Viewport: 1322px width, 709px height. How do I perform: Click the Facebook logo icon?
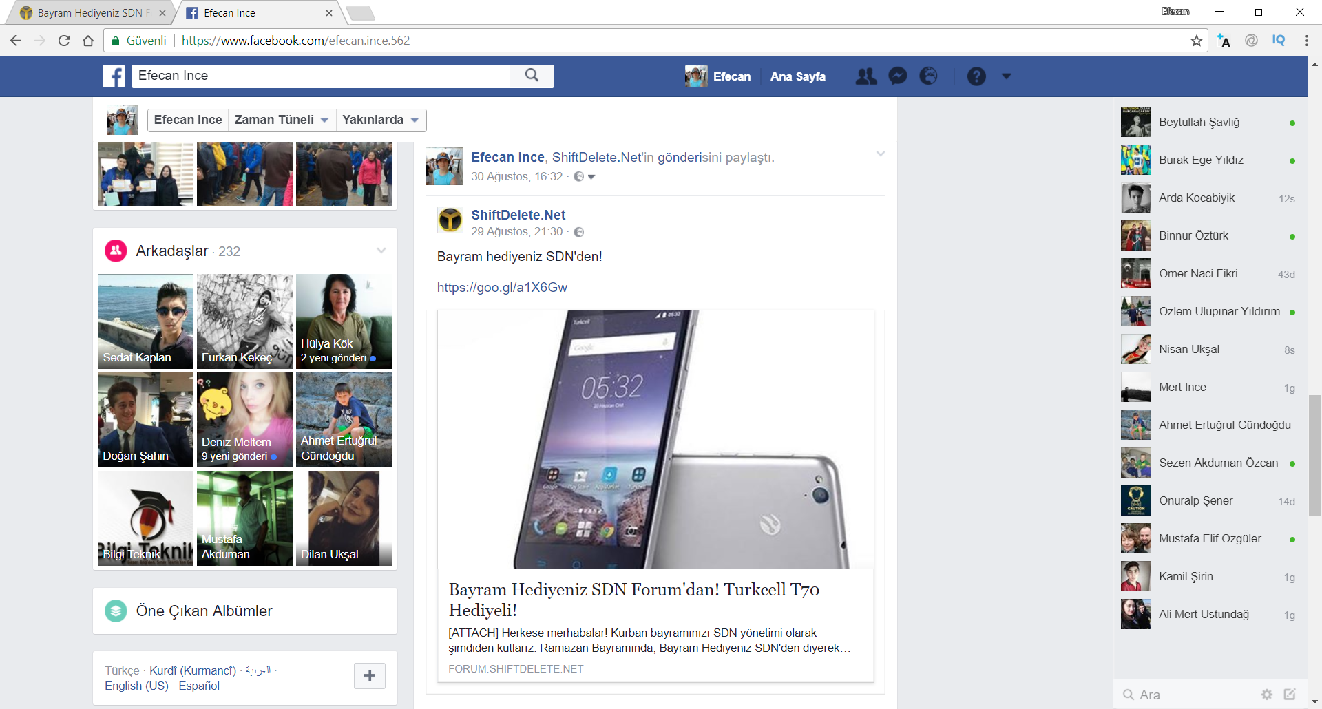click(114, 76)
